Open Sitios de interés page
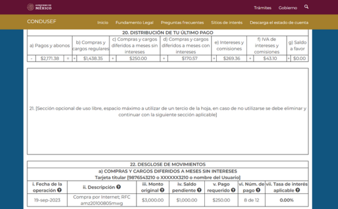The width and height of the screenshot is (338, 209). 226,23
